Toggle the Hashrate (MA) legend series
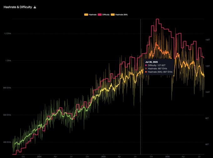Screen dimensions: 213x158 [x=119, y=14]
